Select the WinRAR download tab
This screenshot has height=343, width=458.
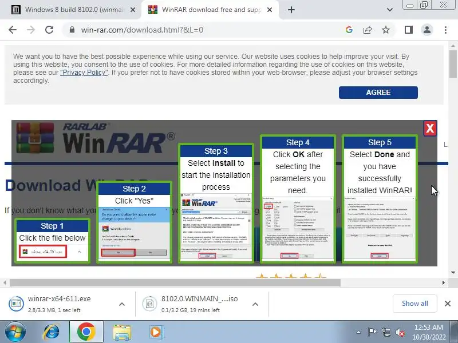210,10
